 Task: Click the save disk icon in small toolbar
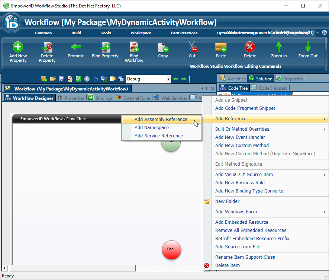61,79
